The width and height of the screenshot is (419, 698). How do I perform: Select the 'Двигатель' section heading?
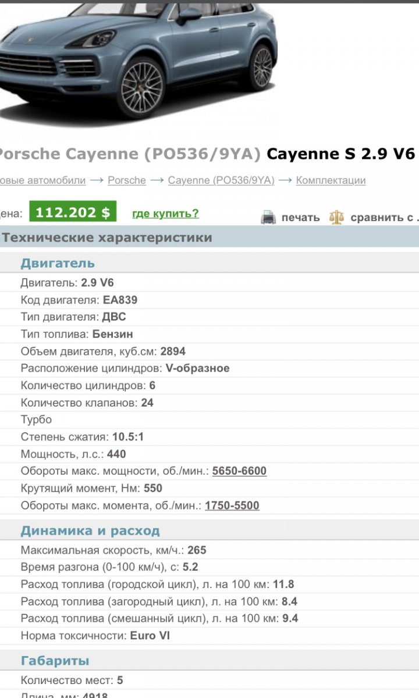pyautogui.click(x=58, y=263)
